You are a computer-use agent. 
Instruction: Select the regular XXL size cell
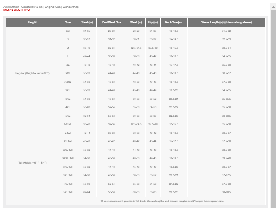click(x=68, y=73)
